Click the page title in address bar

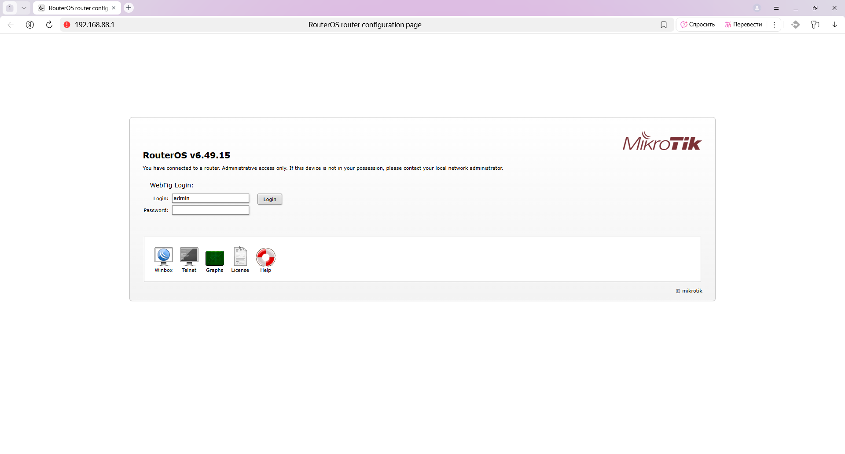[x=365, y=25]
